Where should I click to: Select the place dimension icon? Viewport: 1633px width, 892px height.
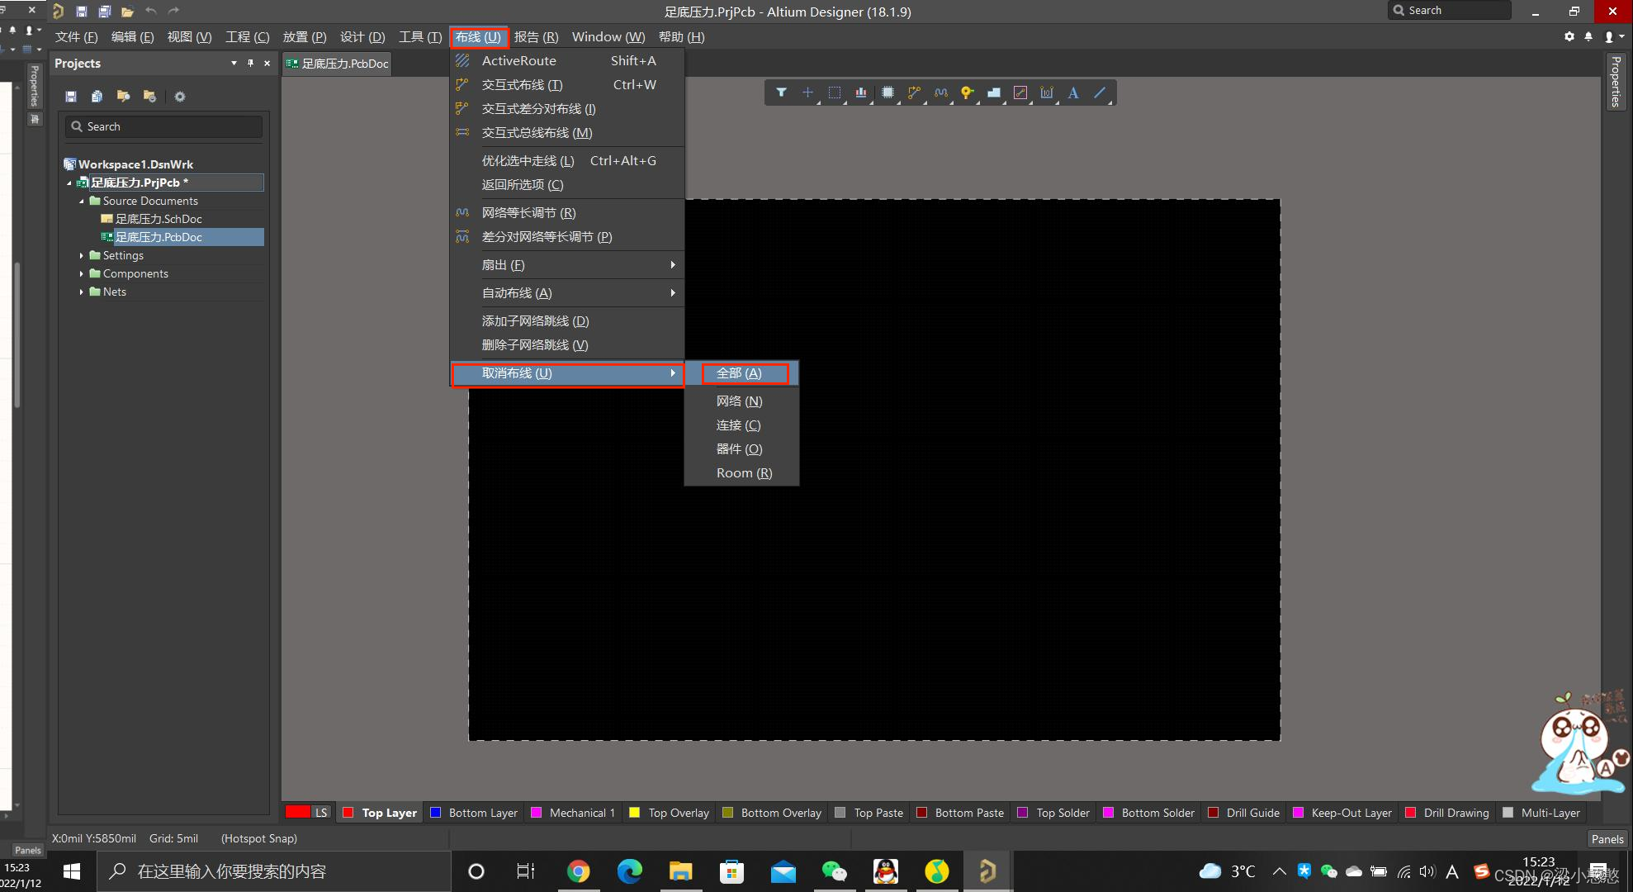point(1047,93)
